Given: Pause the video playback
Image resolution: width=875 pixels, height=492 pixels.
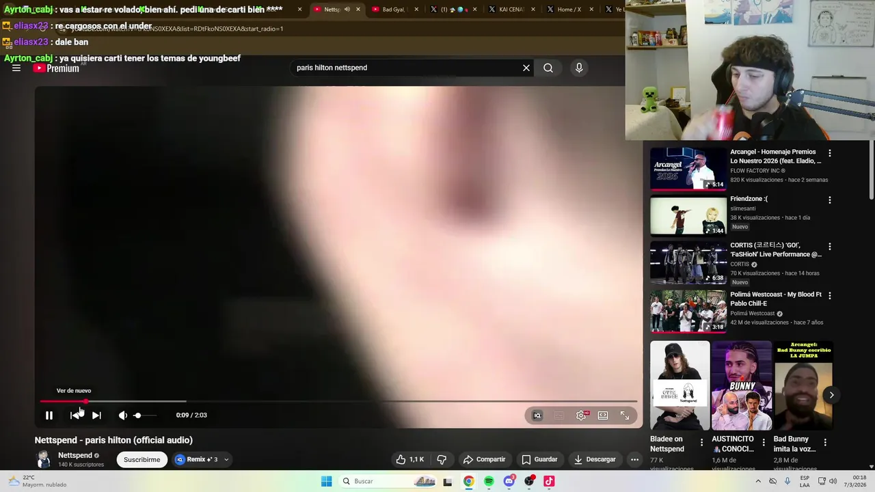Looking at the screenshot, I should [x=49, y=415].
